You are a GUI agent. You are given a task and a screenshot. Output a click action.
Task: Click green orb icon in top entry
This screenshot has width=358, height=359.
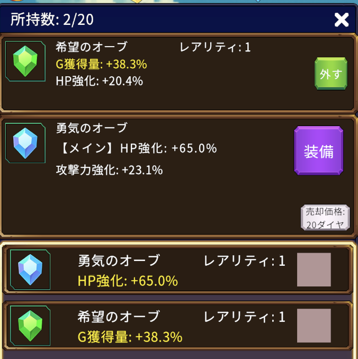[x=25, y=61]
